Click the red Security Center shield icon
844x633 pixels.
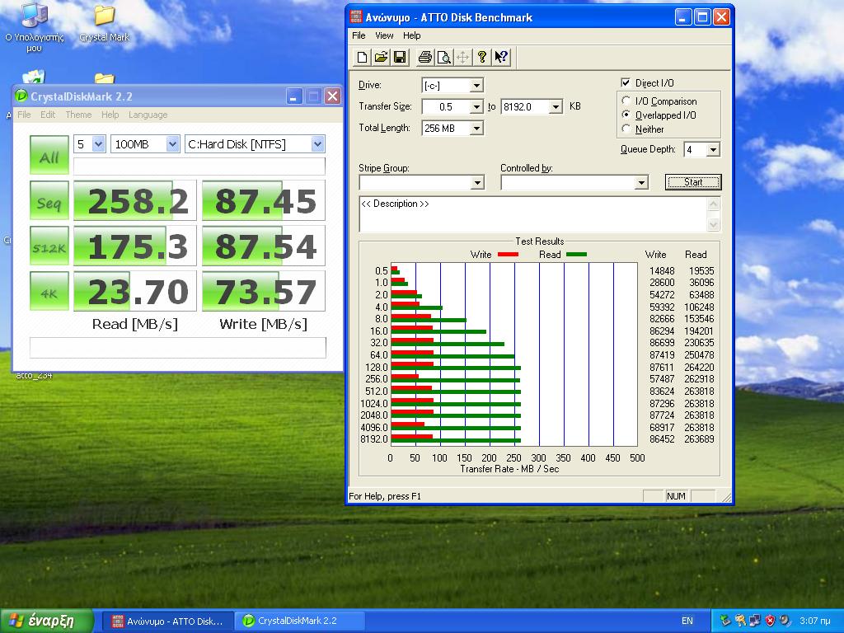pyautogui.click(x=771, y=621)
